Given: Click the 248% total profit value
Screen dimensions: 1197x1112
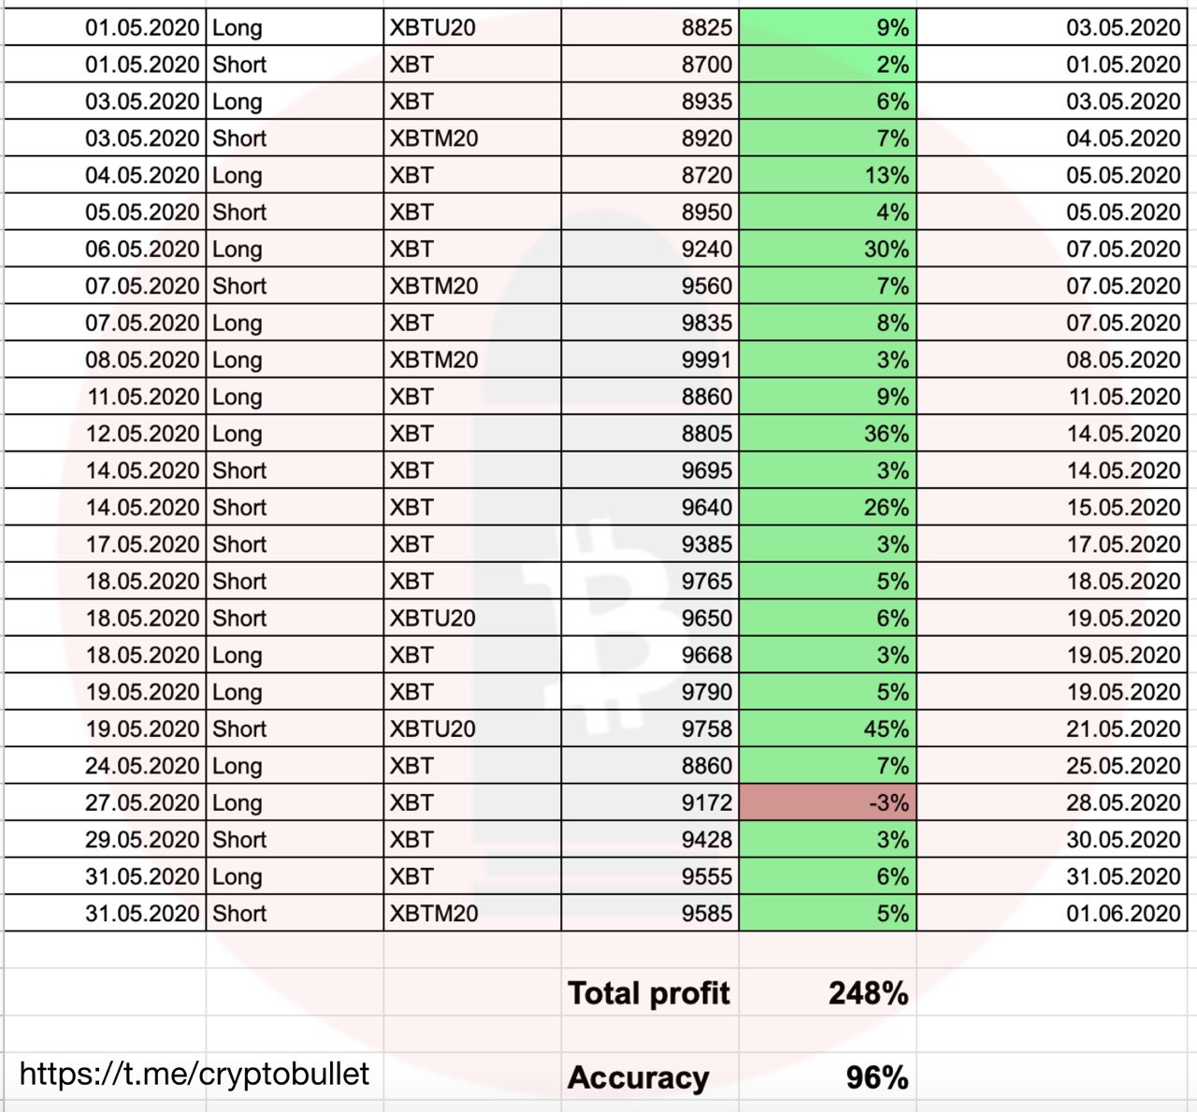Looking at the screenshot, I should point(867,993).
